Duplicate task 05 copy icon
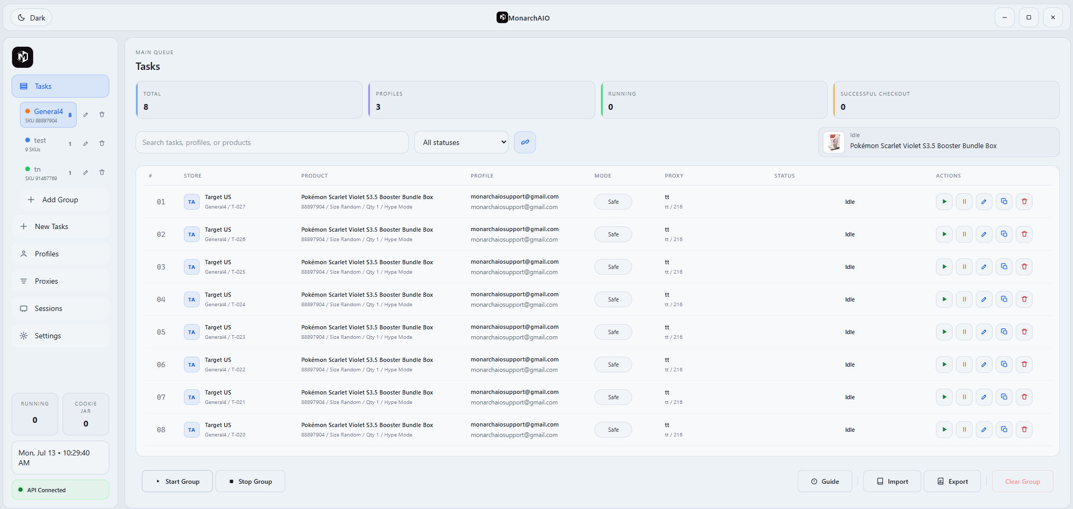The width and height of the screenshot is (1073, 509). point(1004,332)
